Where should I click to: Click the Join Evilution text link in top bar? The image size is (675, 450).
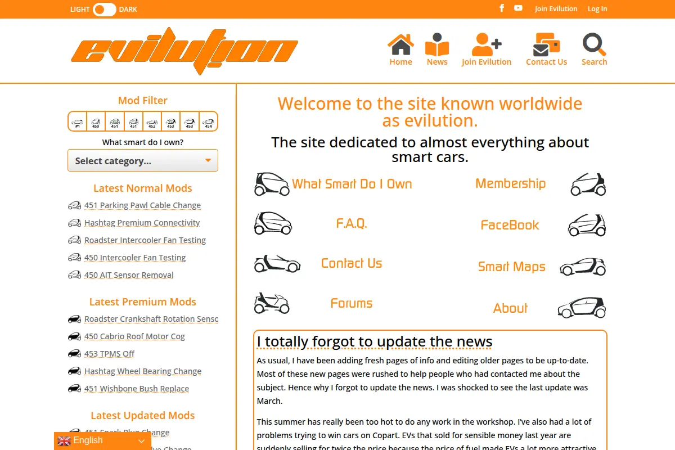pyautogui.click(x=556, y=9)
